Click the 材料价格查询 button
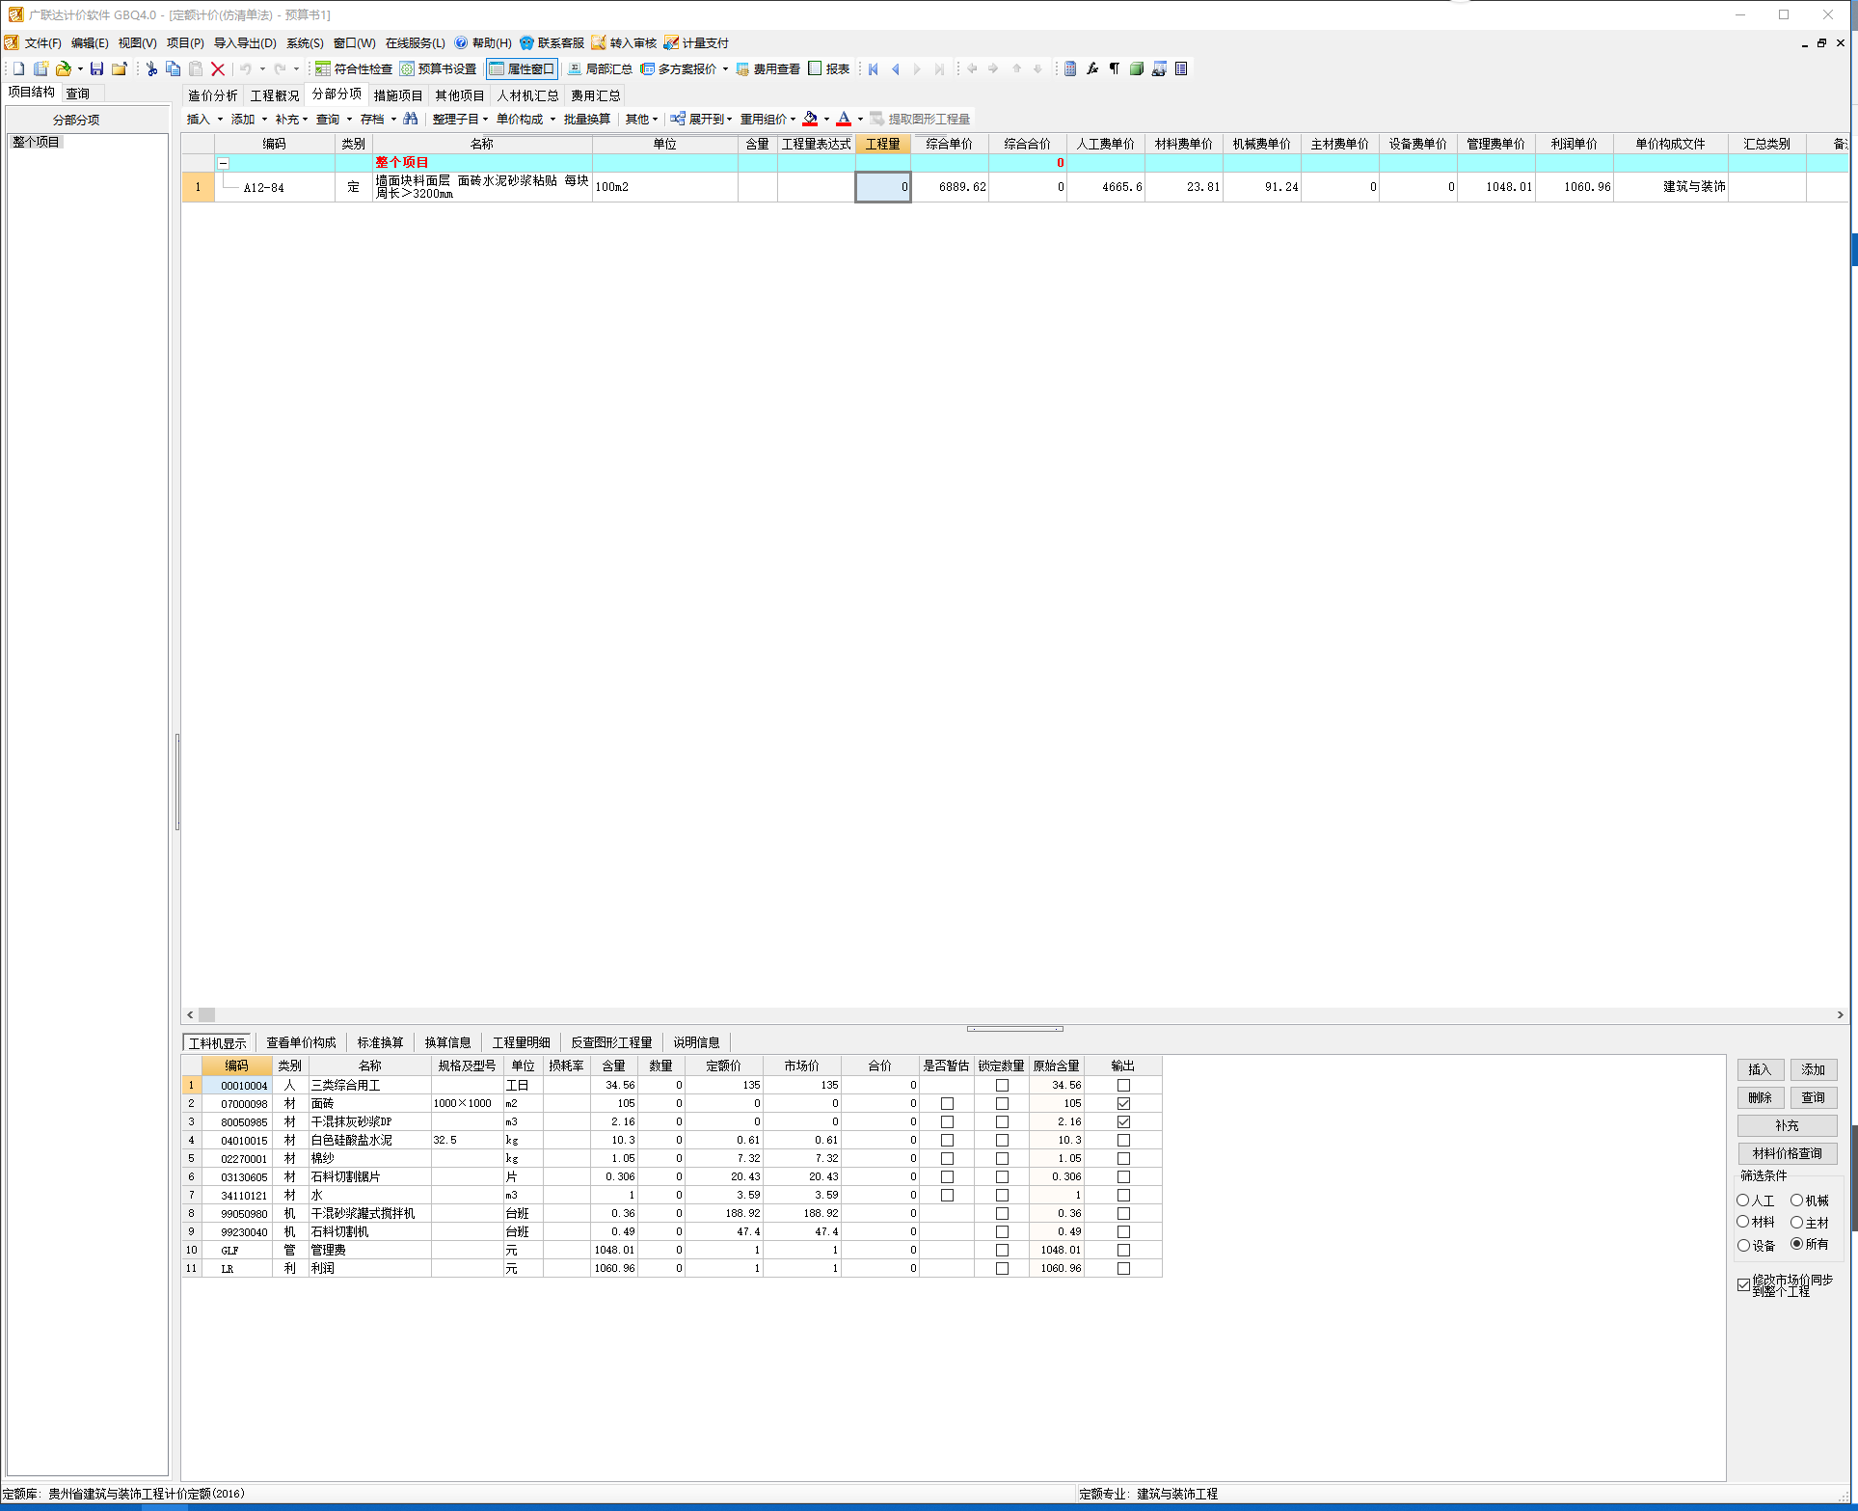 click(x=1787, y=1153)
